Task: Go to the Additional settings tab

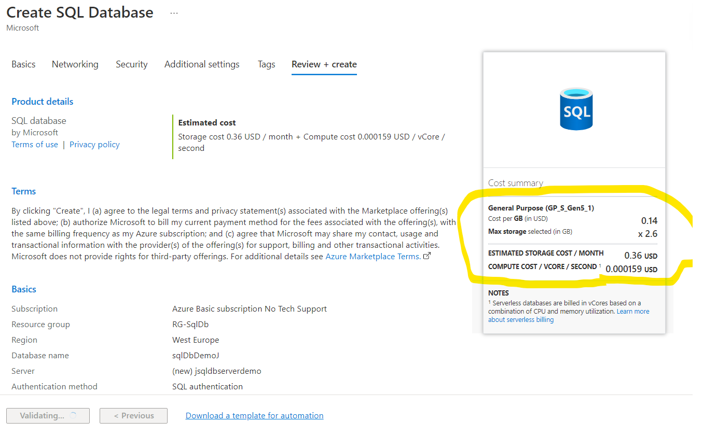Action: coord(202,64)
